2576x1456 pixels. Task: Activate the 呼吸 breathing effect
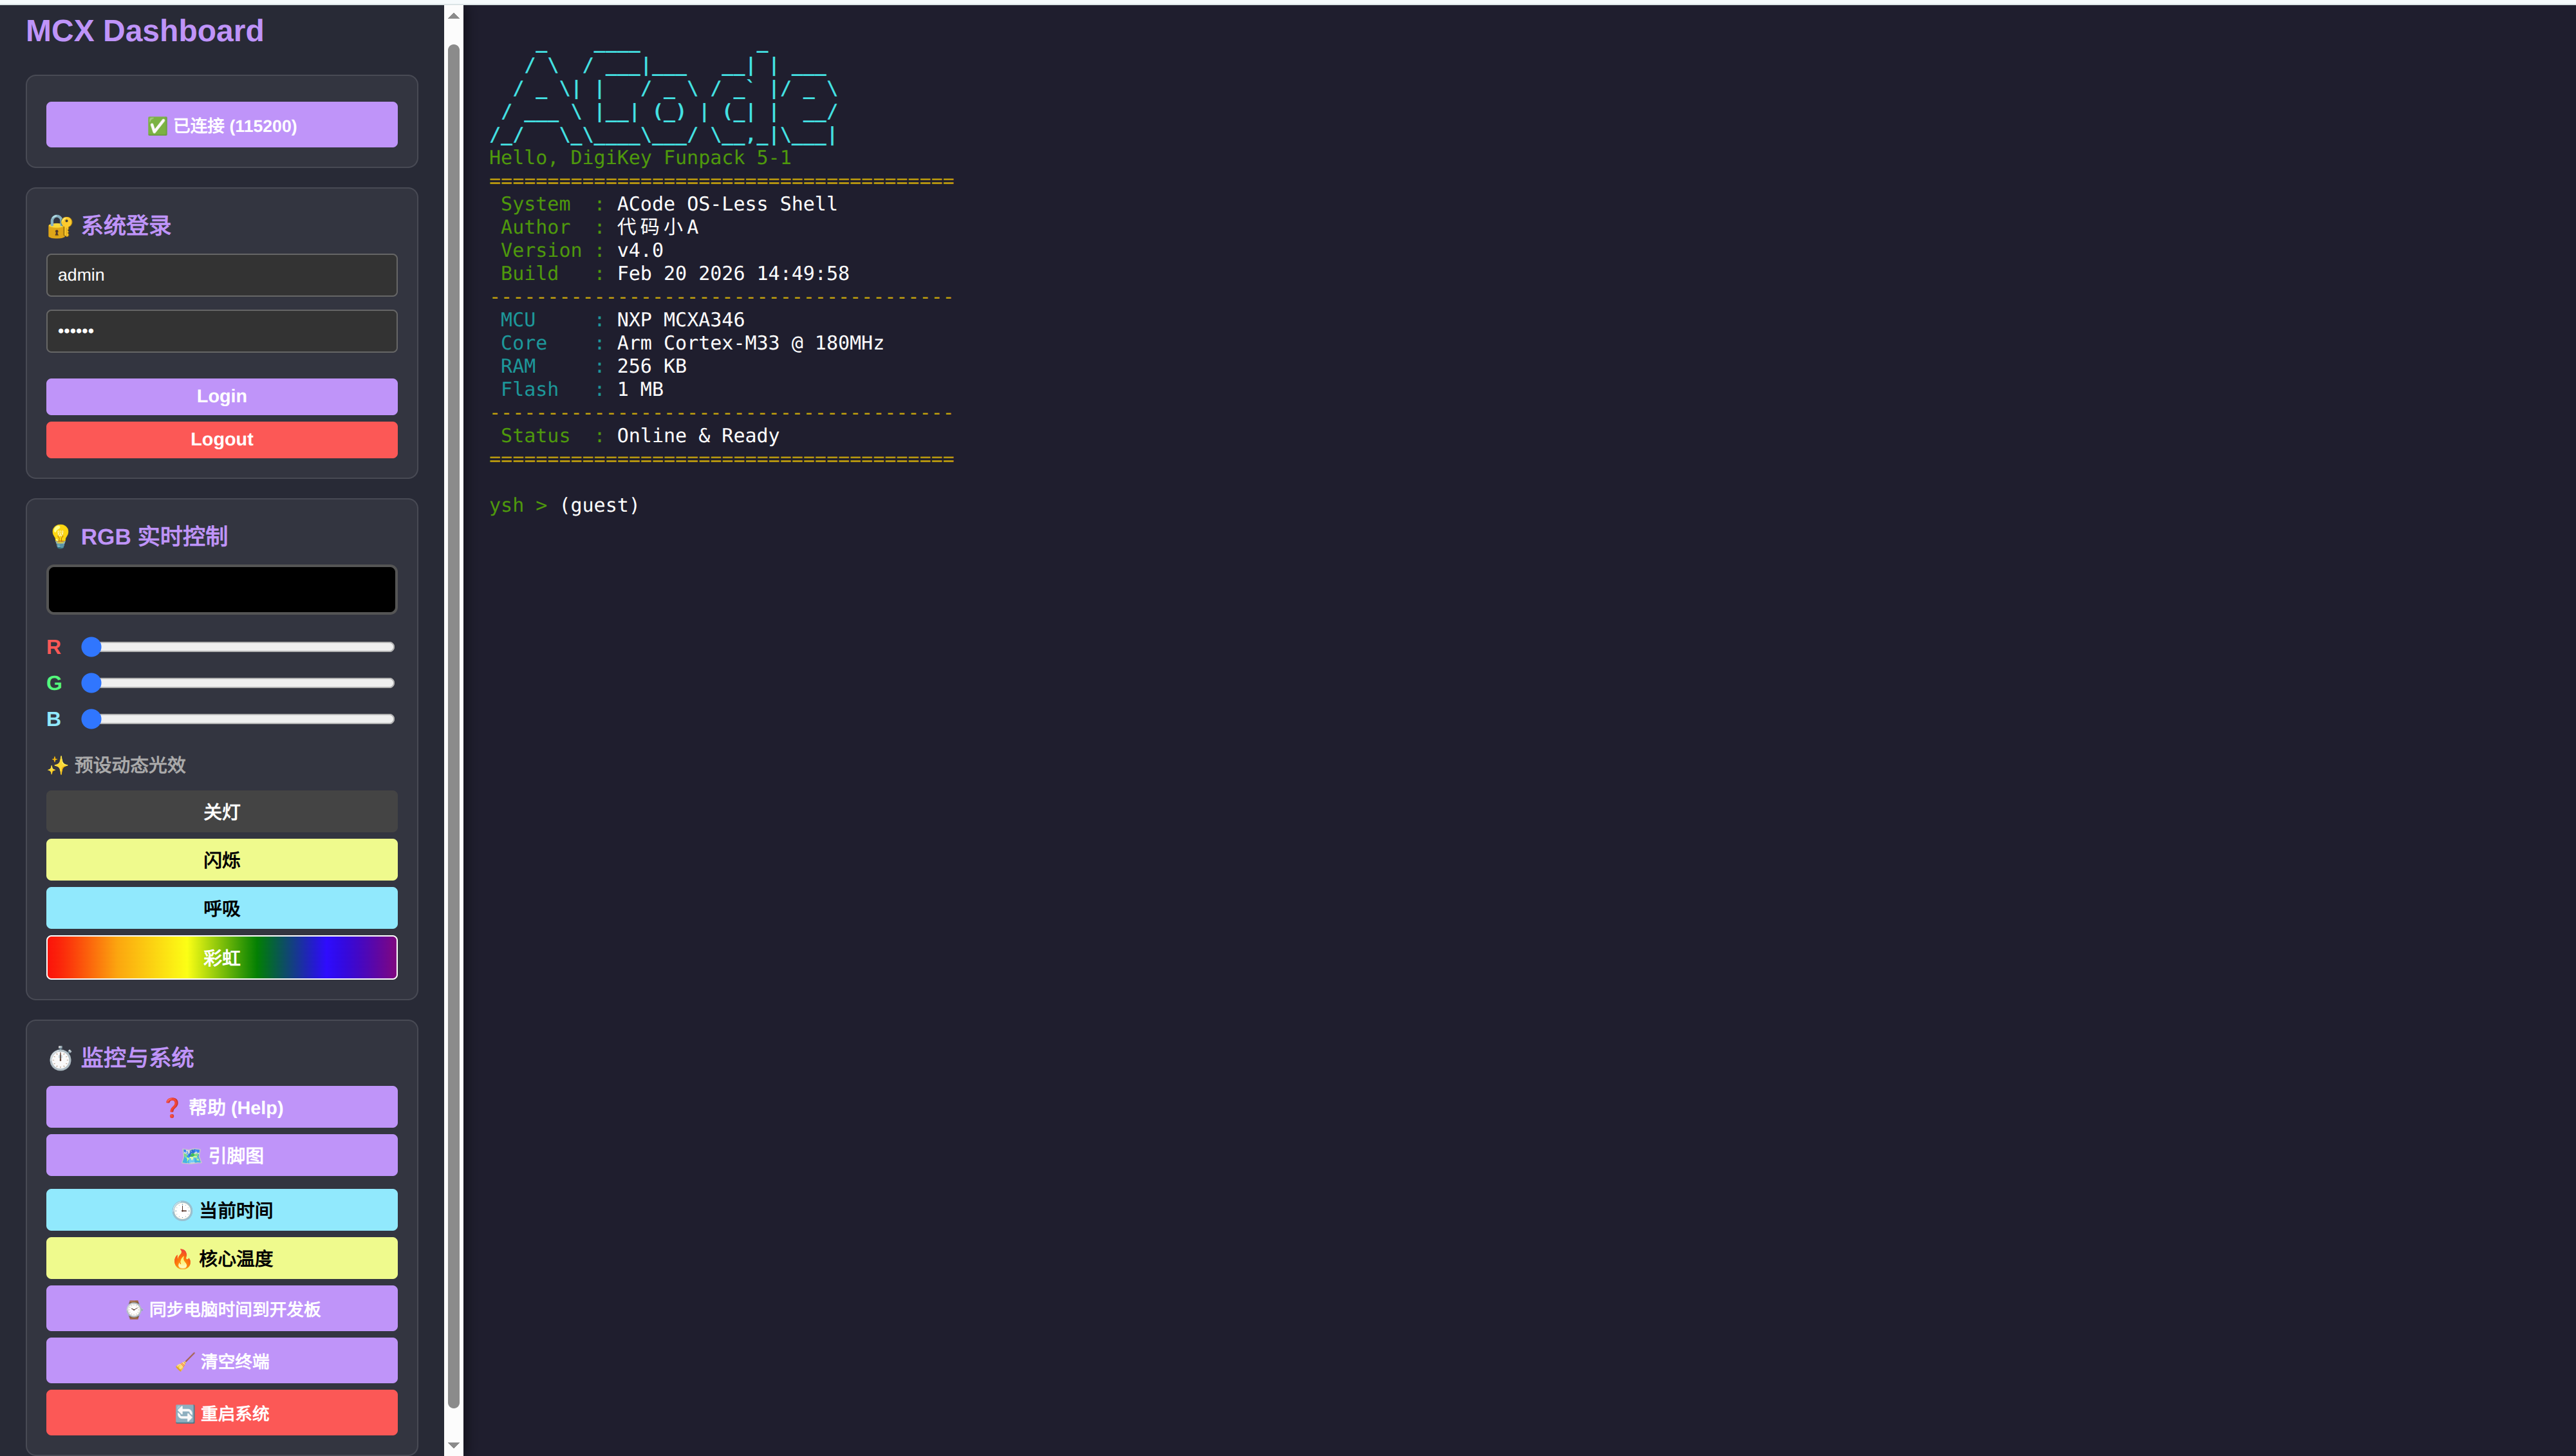[221, 908]
